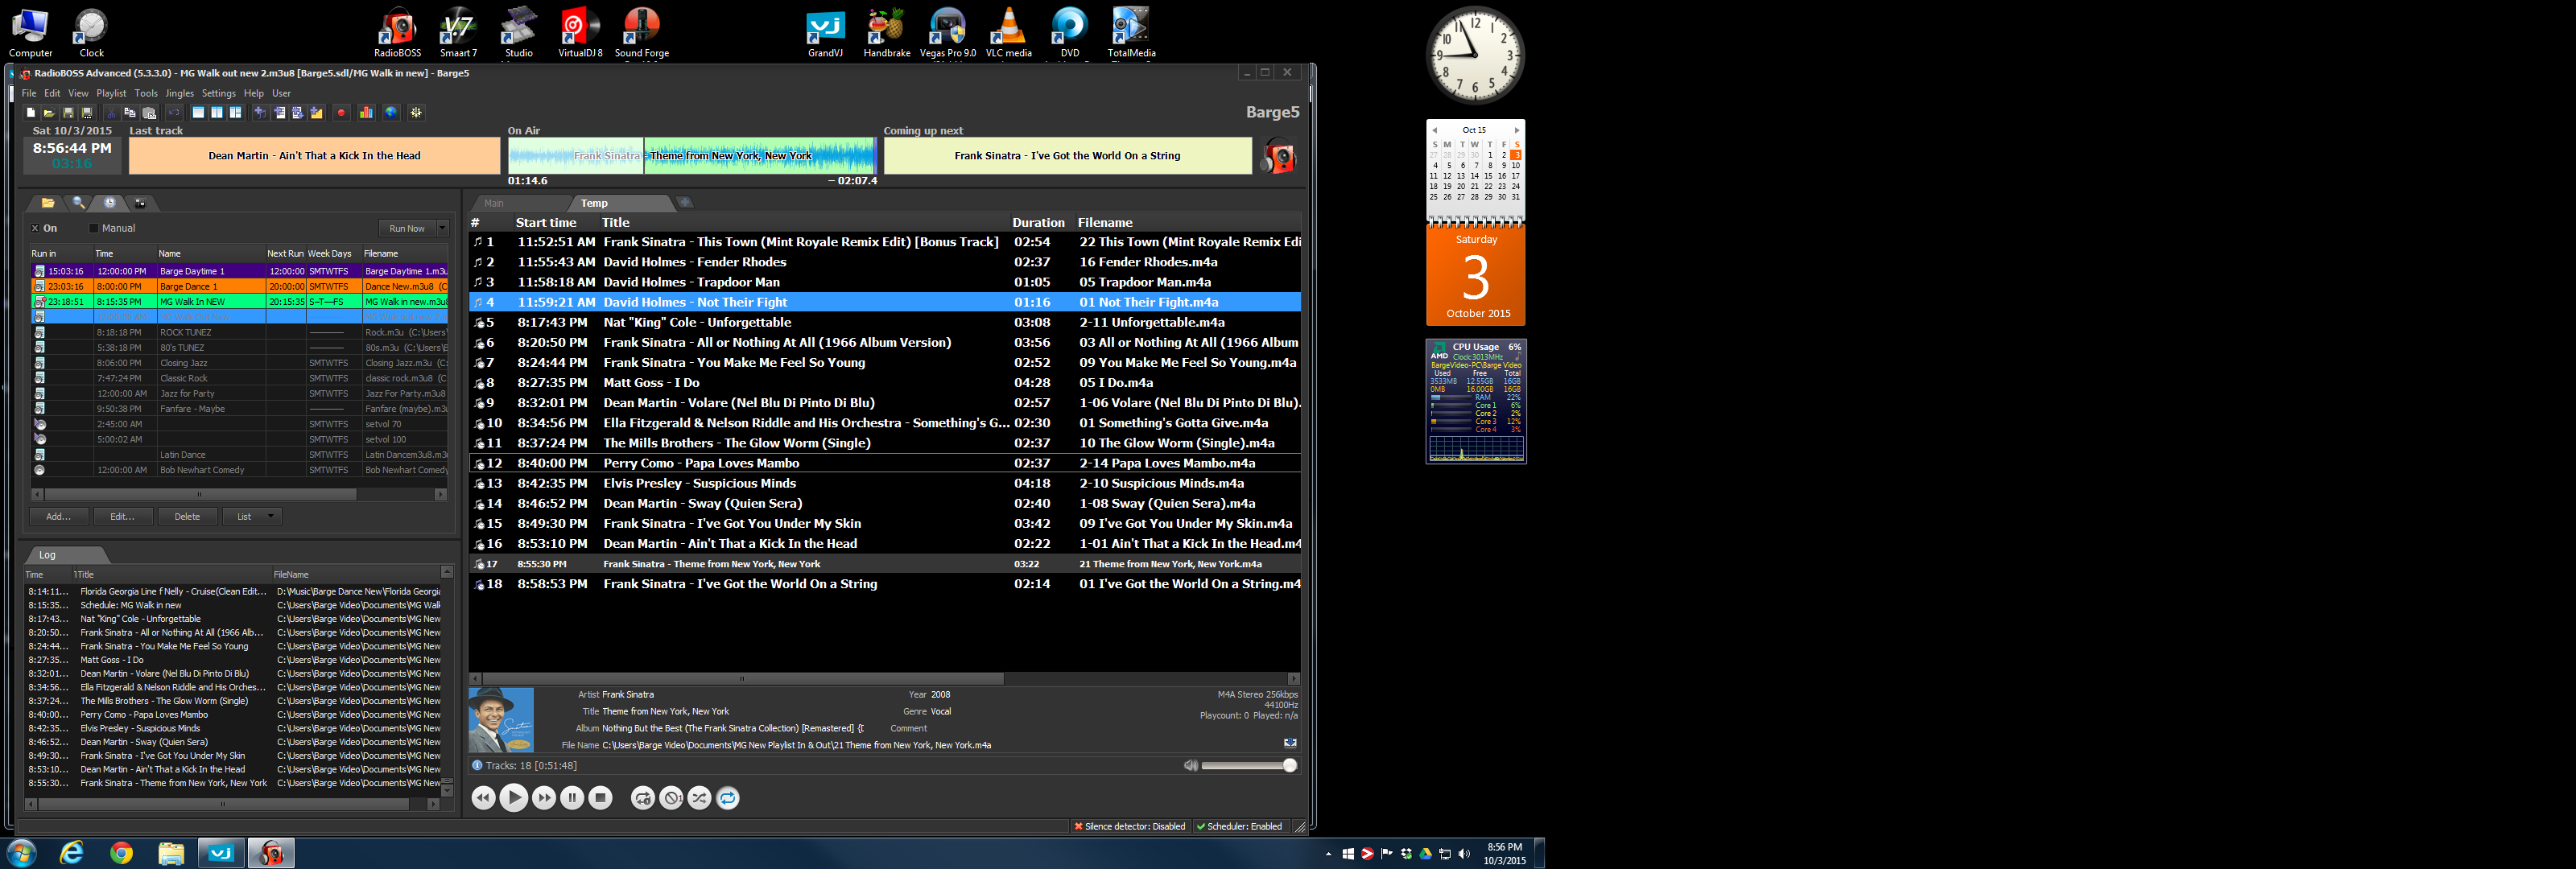2576x869 pixels.
Task: Pause playback with pause button
Action: click(x=572, y=798)
